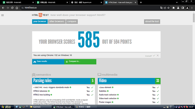Open the profile avatar menu

pyautogui.click(x=187, y=8)
